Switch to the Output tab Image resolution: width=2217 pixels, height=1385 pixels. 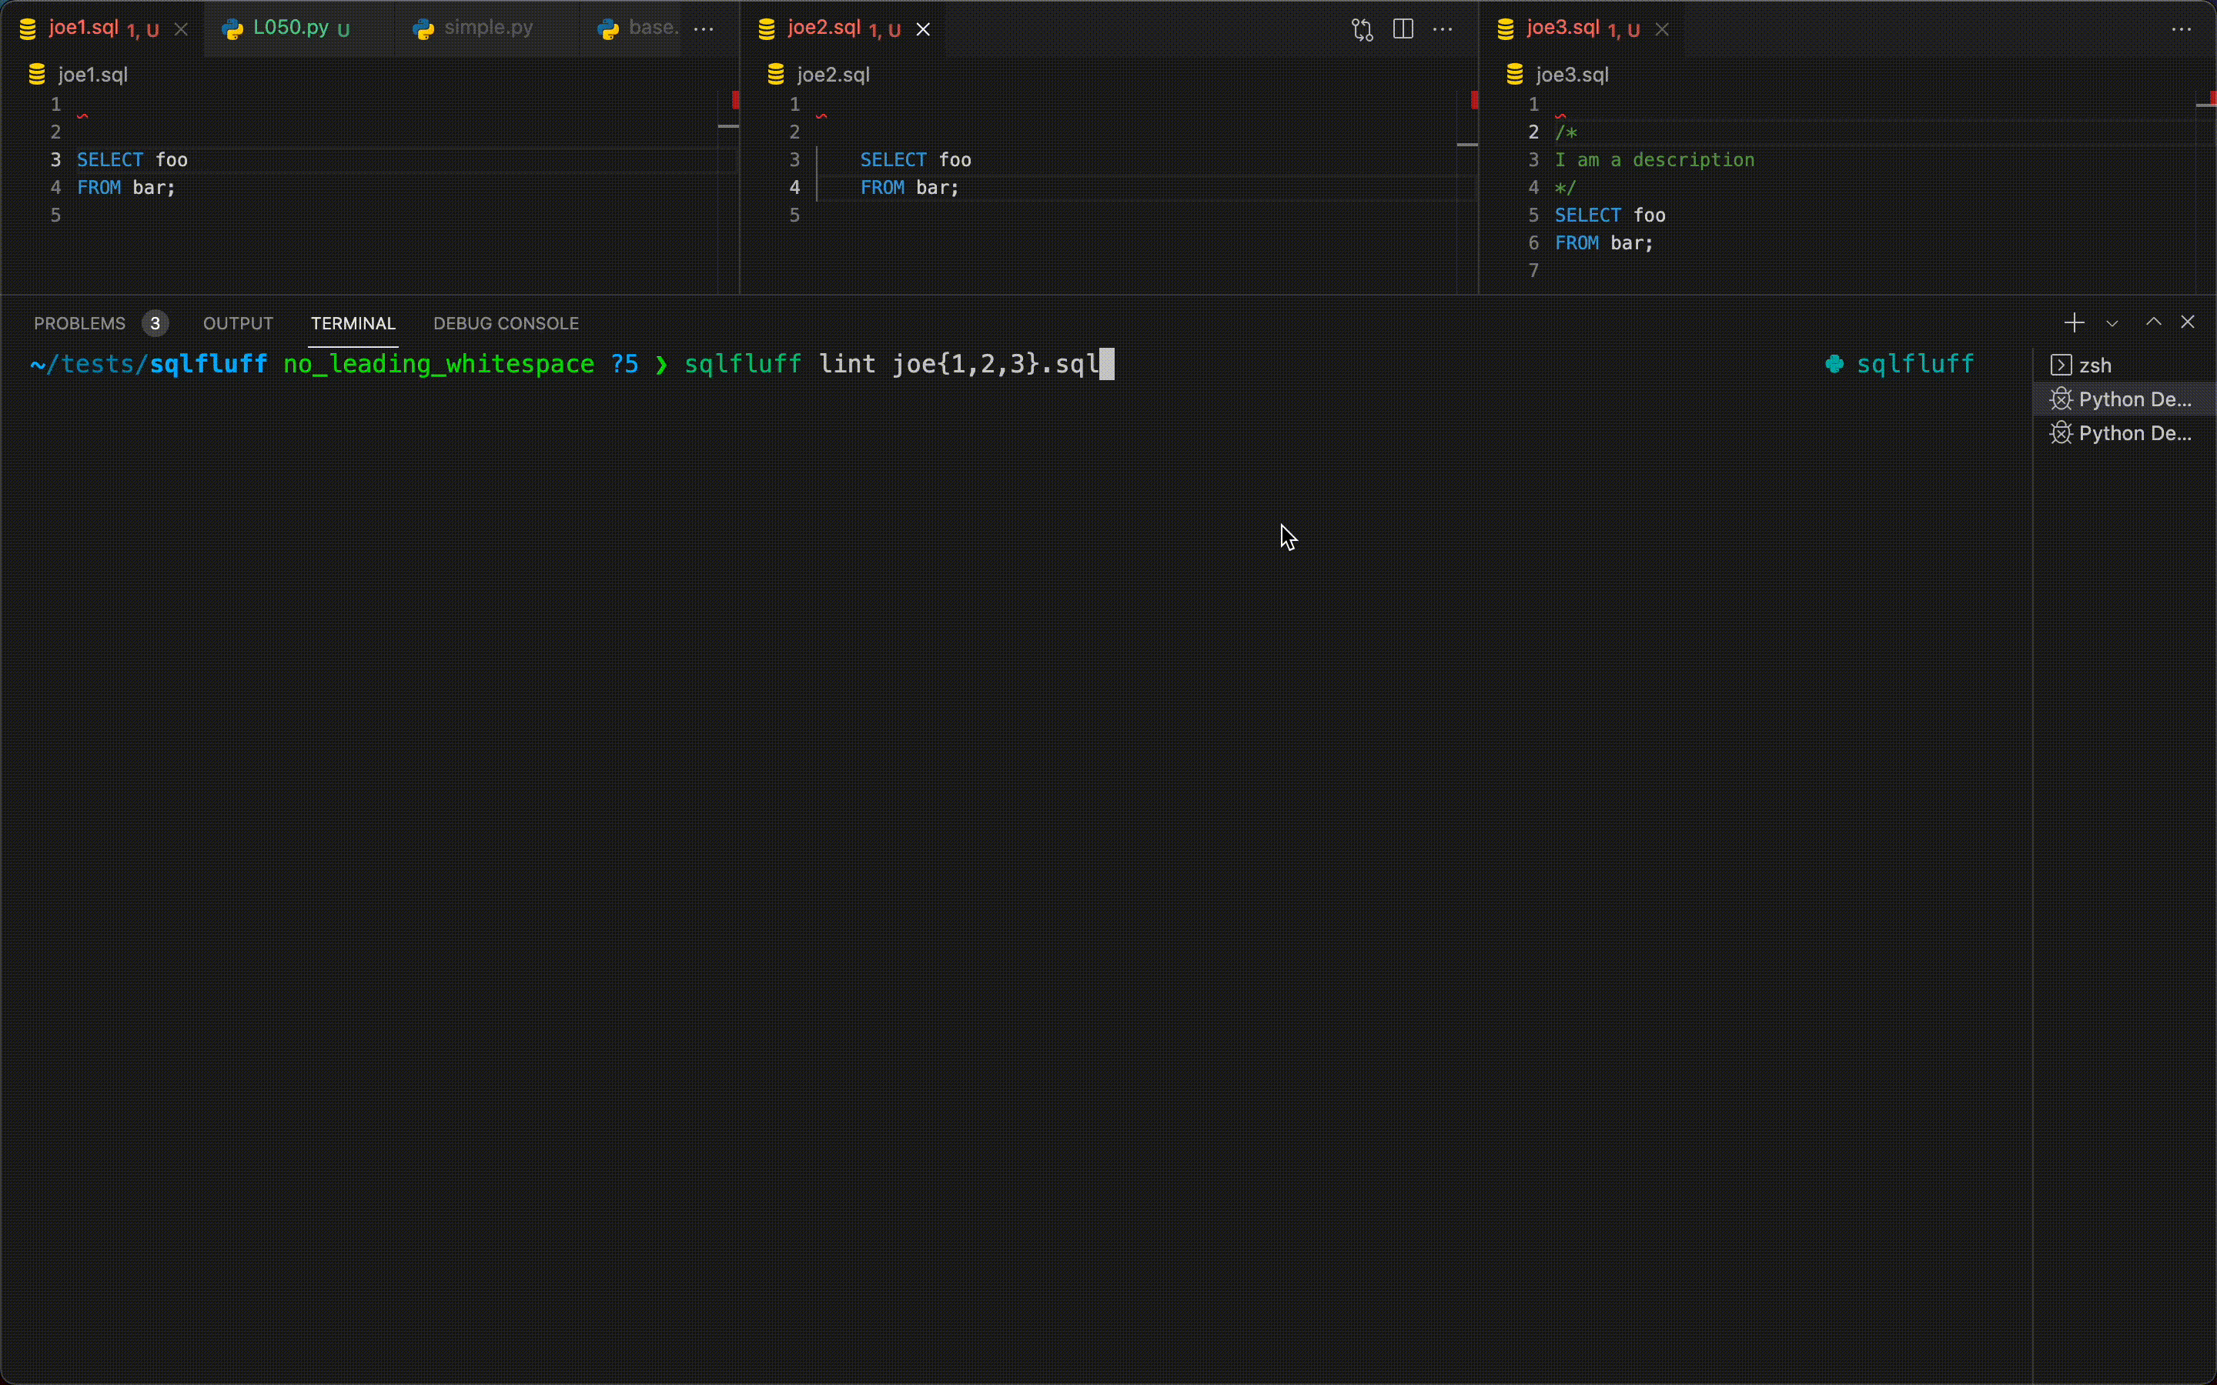pos(238,323)
